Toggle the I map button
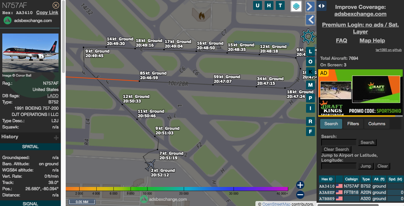 310,108
